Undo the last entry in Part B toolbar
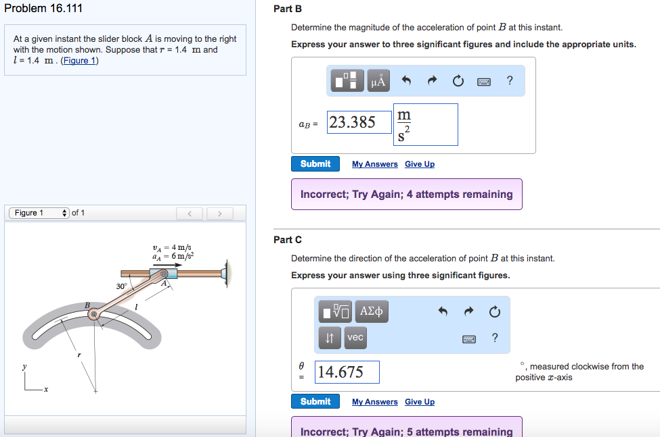660x437 pixels. point(408,80)
